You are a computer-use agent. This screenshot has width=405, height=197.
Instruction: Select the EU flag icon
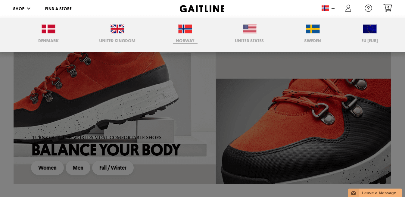click(370, 29)
